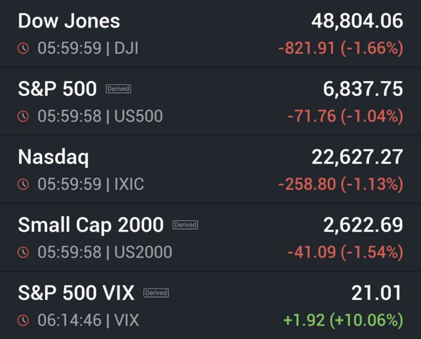The height and width of the screenshot is (339, 421).
Task: Click Small Cap change -41.09 (-1.54%)
Action: (345, 252)
